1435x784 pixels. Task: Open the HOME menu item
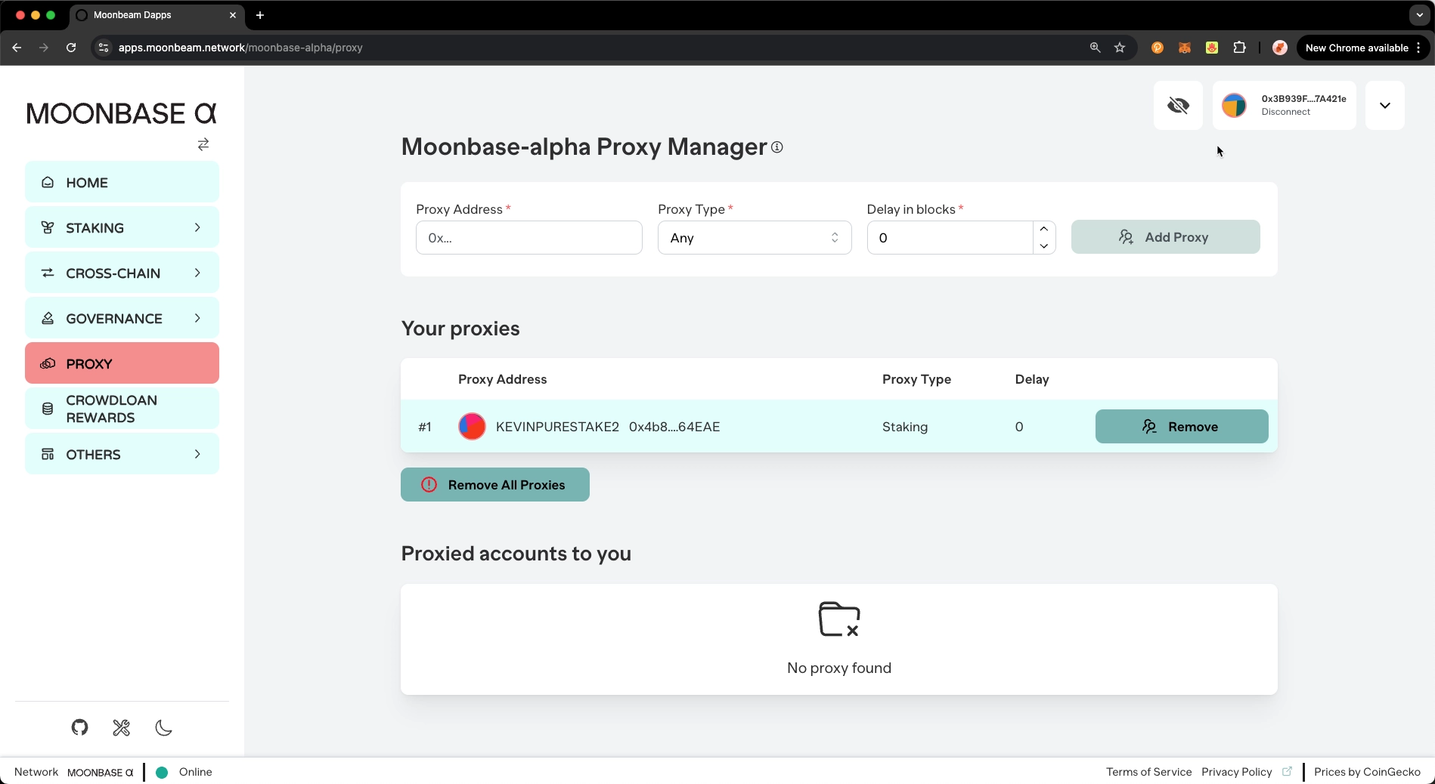[x=122, y=182]
